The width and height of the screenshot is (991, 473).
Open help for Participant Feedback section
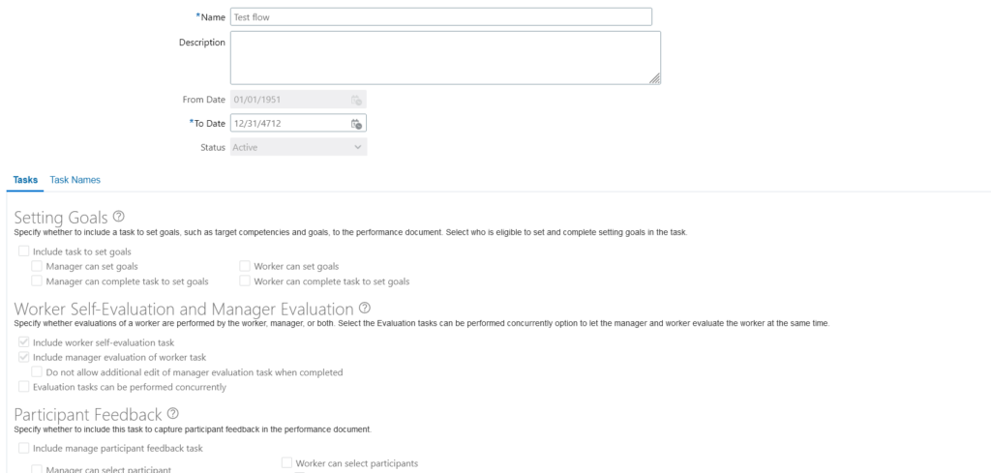point(172,414)
